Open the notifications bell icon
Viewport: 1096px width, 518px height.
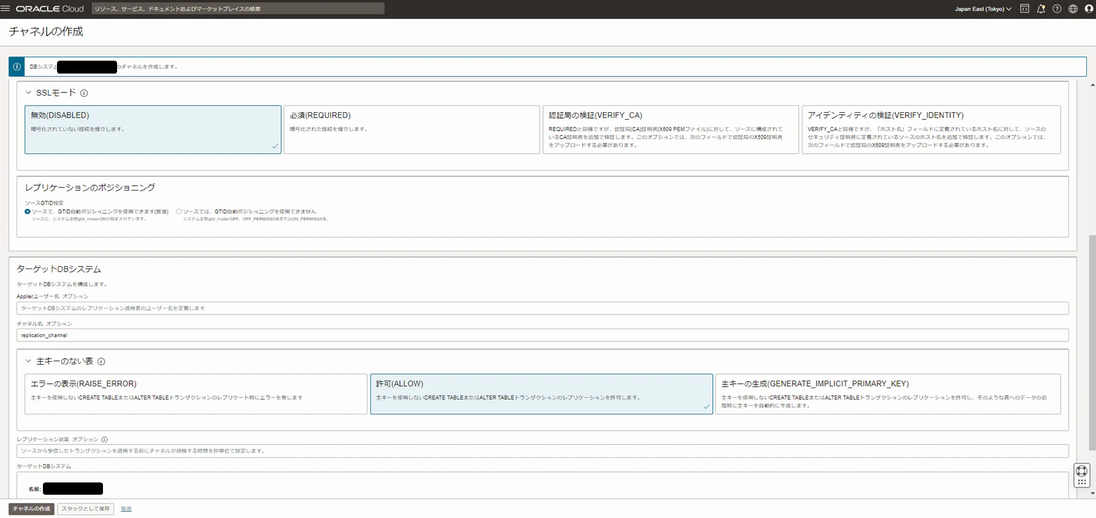[x=1041, y=9]
